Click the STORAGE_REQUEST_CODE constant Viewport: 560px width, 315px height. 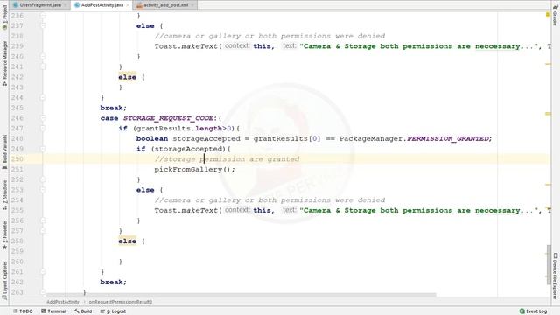click(168, 118)
